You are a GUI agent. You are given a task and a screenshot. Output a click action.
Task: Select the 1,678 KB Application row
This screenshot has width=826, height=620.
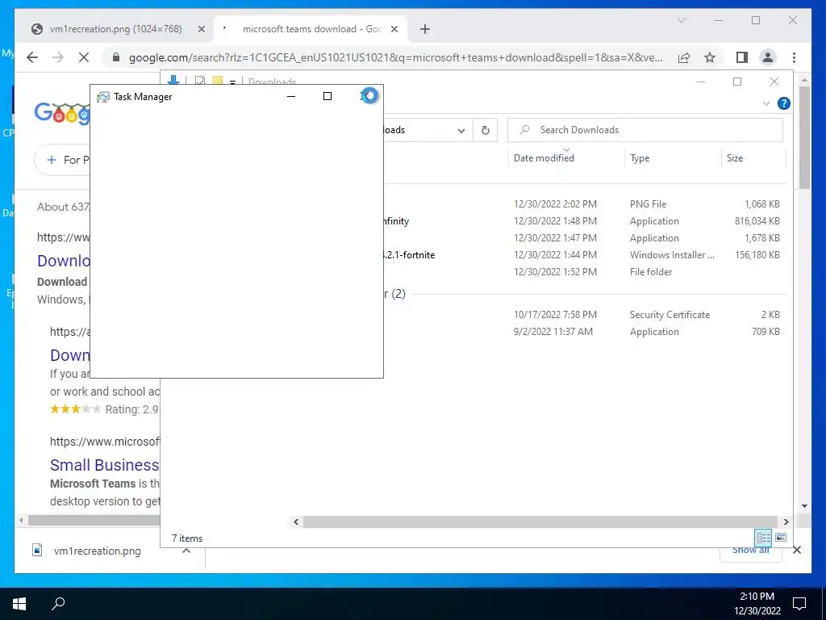click(x=585, y=238)
